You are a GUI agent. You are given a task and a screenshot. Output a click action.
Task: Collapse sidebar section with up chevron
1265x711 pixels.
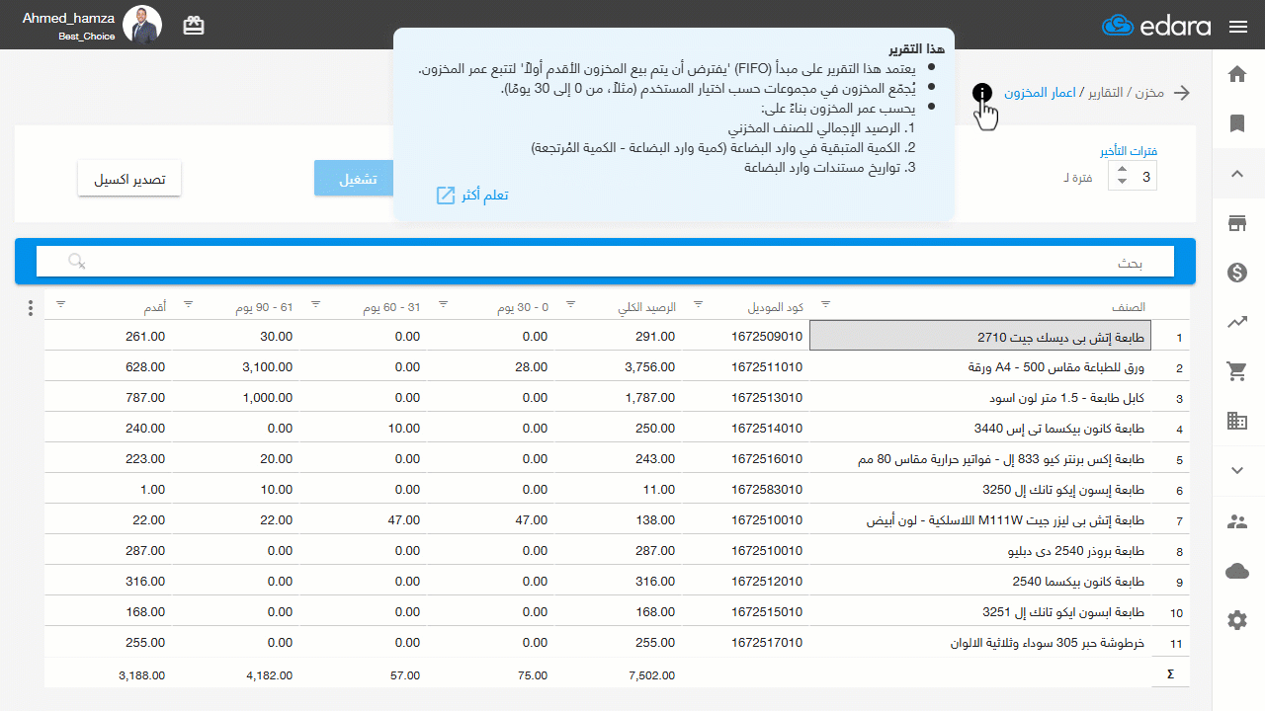1236,174
